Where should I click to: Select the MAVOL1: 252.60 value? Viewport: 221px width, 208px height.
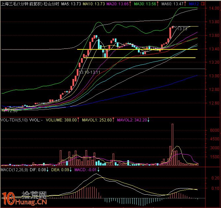97,120
